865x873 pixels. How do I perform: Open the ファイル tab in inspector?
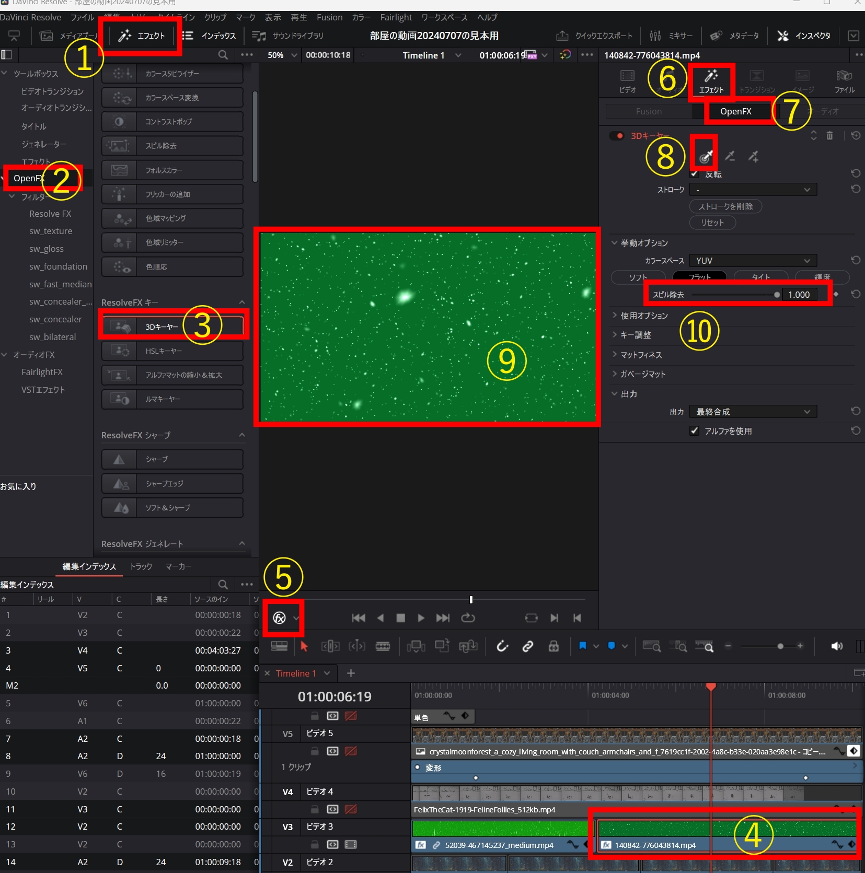point(844,82)
